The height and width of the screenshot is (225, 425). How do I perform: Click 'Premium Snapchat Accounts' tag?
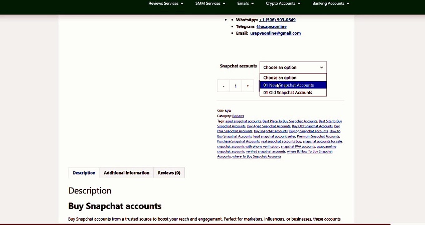[318, 136]
